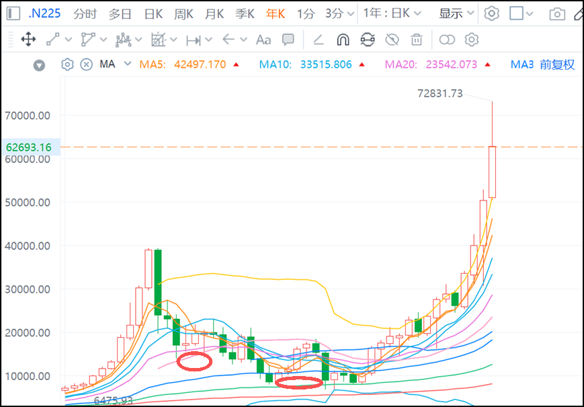Toggle the left sidebar panel icon
The height and width of the screenshot is (407, 584).
13,13
